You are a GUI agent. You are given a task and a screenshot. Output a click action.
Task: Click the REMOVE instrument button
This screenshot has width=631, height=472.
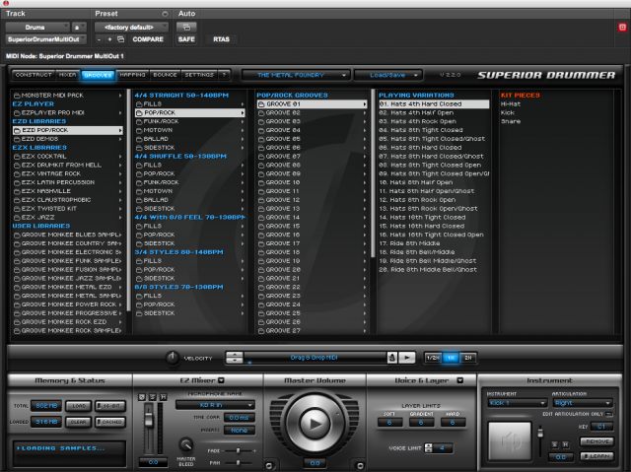[597, 441]
